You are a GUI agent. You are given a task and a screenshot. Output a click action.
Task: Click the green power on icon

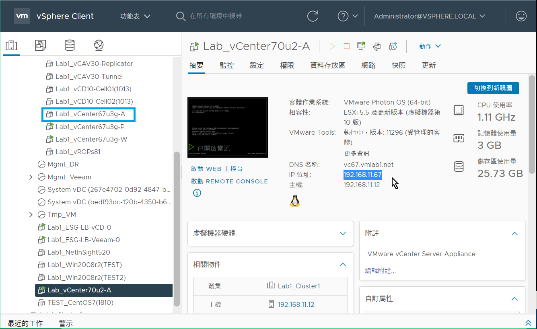pyautogui.click(x=332, y=46)
